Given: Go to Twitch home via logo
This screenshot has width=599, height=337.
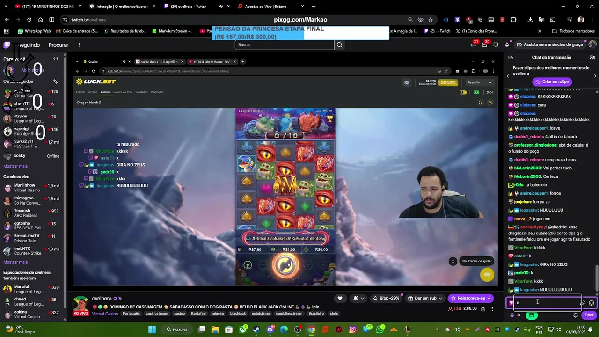Looking at the screenshot, I should point(7,45).
